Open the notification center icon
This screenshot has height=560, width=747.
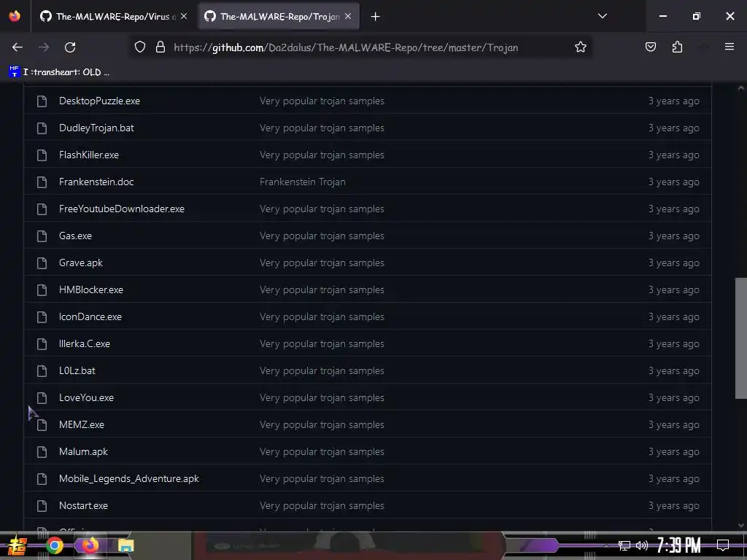click(723, 545)
